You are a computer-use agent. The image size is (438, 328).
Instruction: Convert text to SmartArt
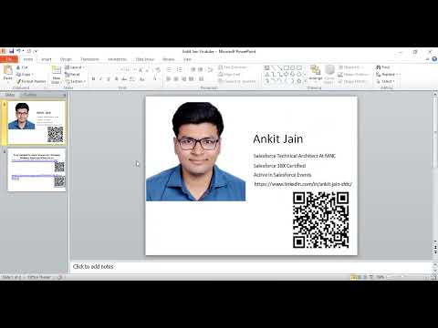click(237, 81)
